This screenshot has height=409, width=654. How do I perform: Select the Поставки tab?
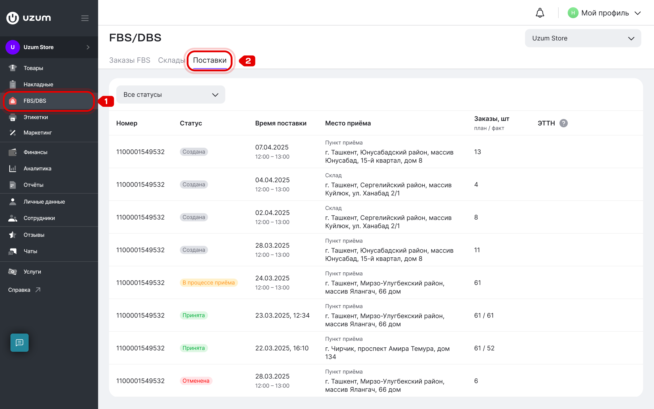pyautogui.click(x=210, y=60)
